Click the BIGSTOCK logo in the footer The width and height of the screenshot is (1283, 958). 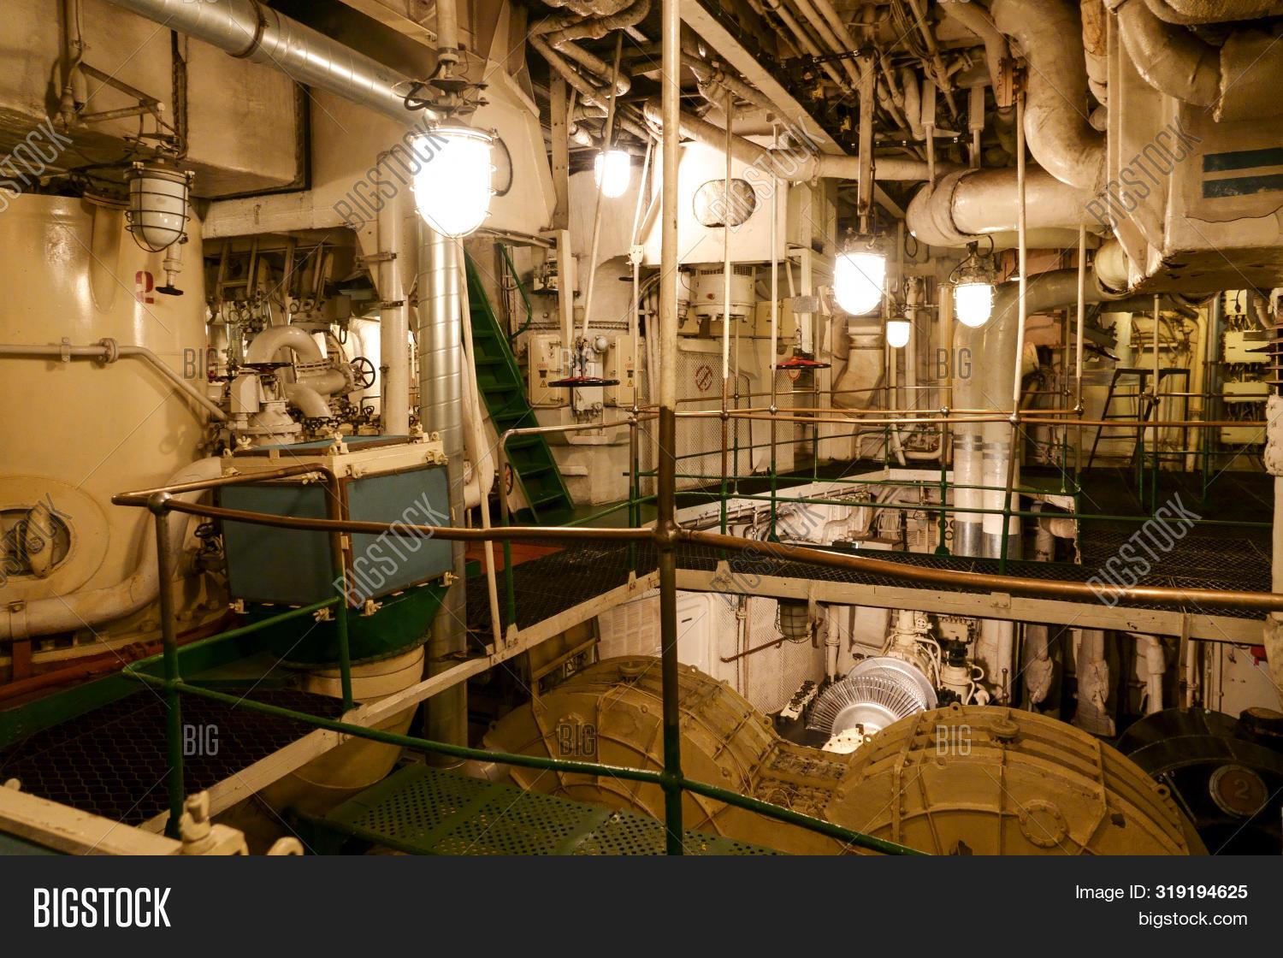point(102,908)
